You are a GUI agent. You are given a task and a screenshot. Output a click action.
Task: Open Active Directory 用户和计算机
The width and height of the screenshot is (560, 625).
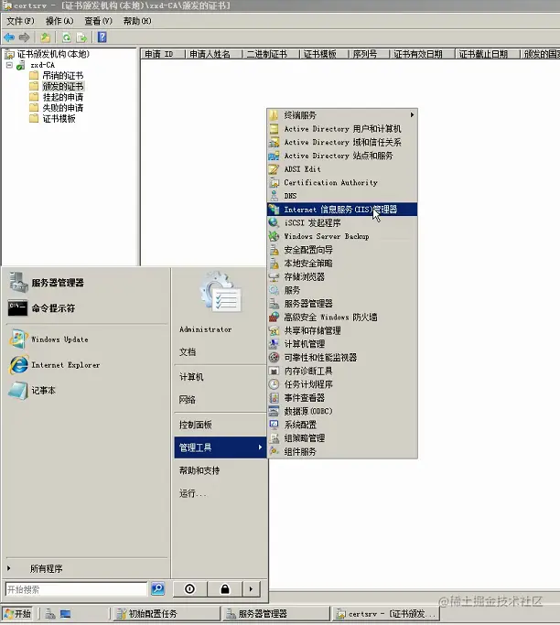point(342,129)
